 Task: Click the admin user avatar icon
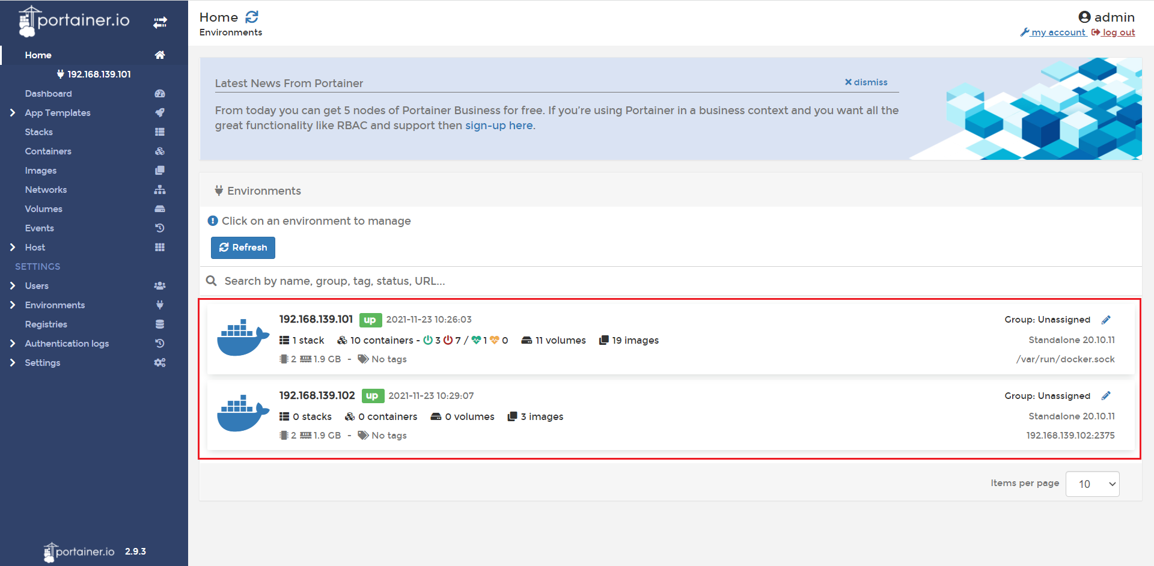tap(1084, 17)
